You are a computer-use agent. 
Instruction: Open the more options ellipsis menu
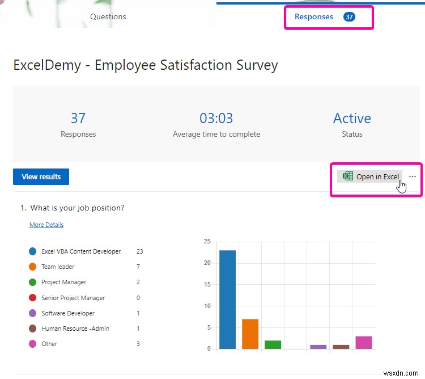pos(413,176)
